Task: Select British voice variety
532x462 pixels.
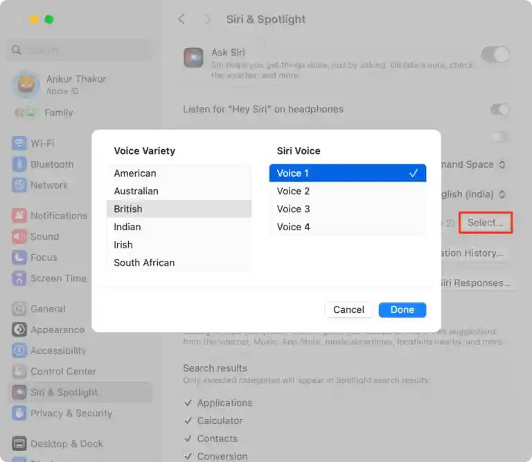Action: pos(179,209)
